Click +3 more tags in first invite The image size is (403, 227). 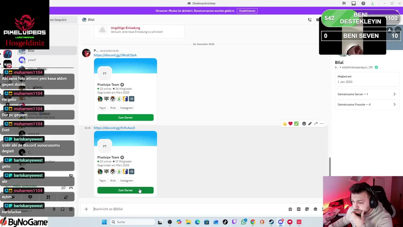click(132, 99)
